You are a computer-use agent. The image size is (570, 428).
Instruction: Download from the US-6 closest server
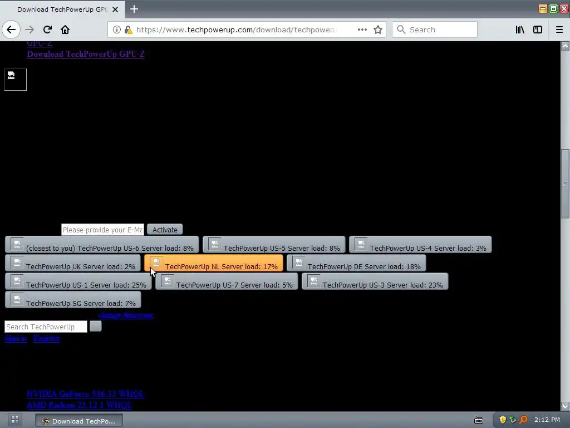[x=102, y=245]
